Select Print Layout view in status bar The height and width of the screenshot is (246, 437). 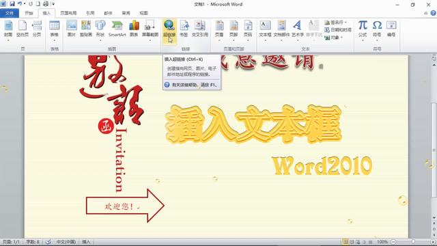[346, 242]
